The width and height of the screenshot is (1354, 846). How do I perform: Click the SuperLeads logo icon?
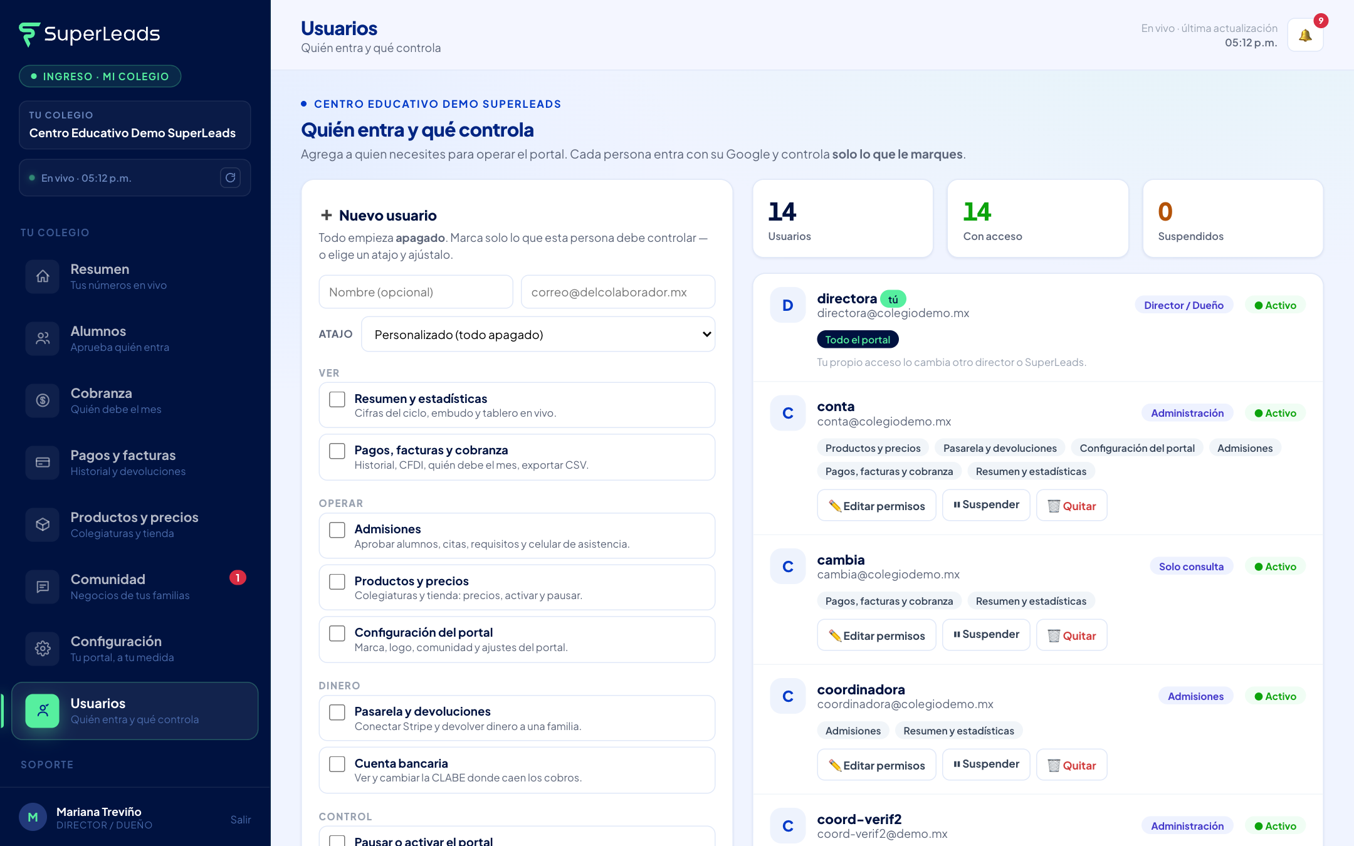click(x=29, y=34)
